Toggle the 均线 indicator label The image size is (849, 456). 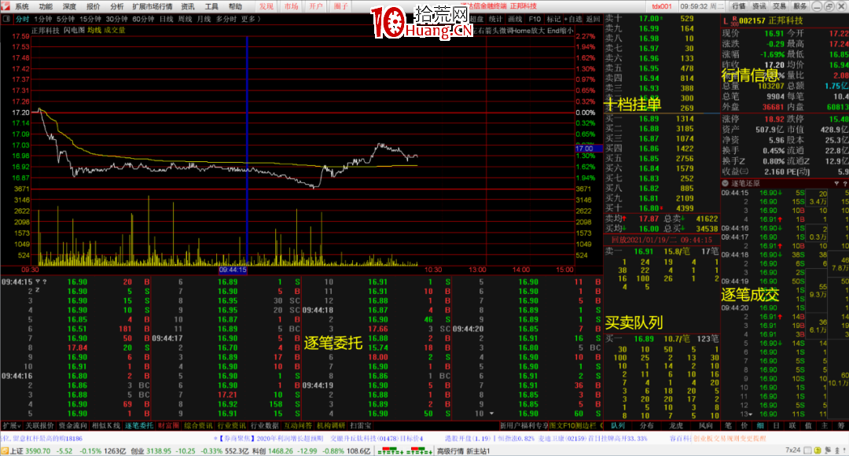tap(94, 31)
